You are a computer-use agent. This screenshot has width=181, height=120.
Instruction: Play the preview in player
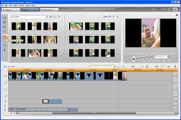[x=134, y=59]
